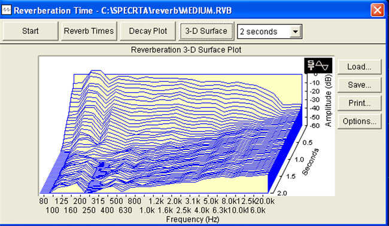Click the 250 frequency tick label
The image size is (389, 226).
[89, 210]
